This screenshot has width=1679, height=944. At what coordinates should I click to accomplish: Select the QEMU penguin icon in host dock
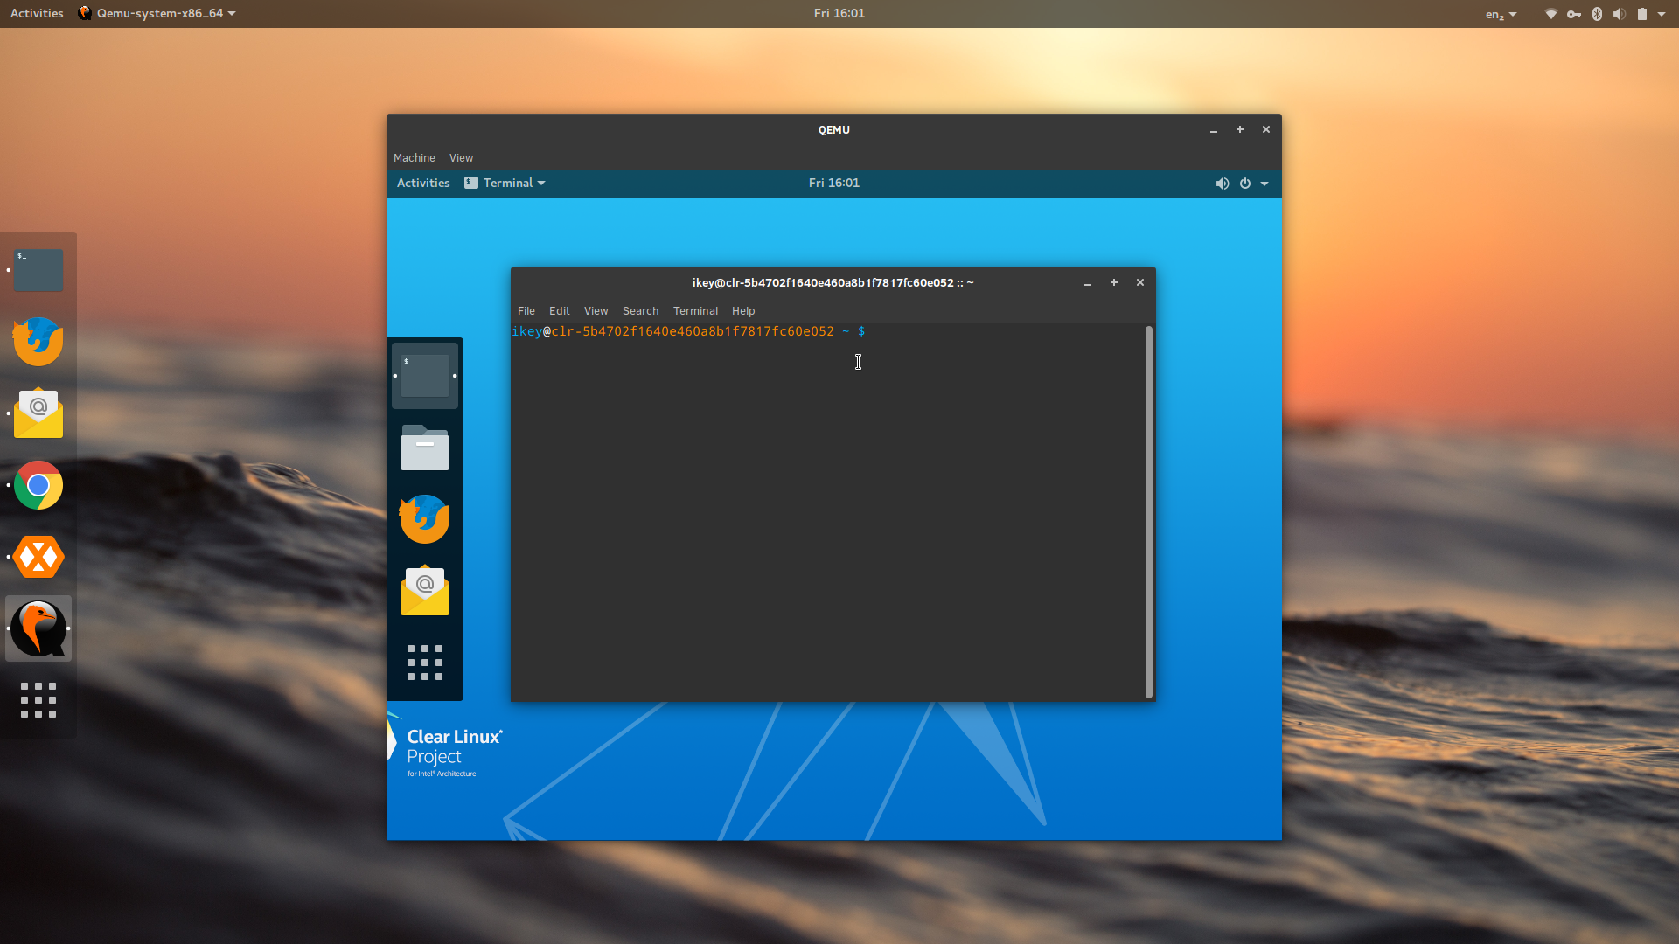tap(38, 628)
